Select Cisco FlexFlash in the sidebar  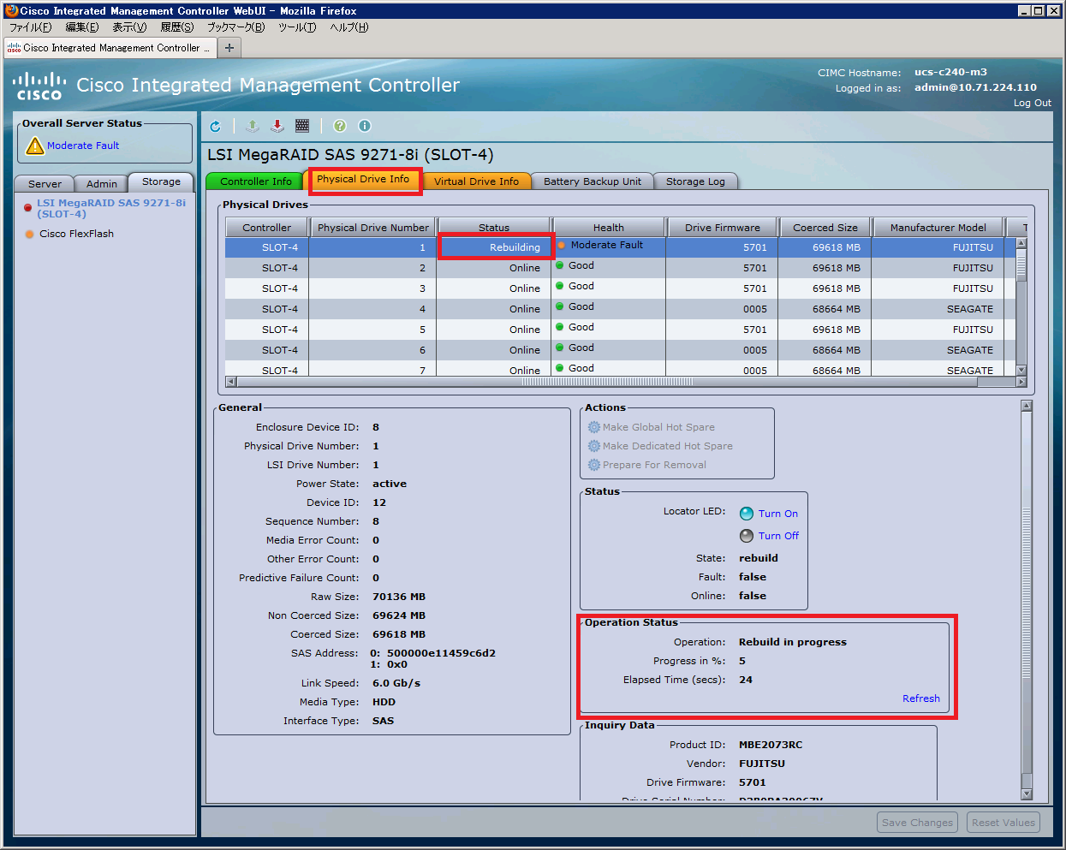click(x=76, y=234)
